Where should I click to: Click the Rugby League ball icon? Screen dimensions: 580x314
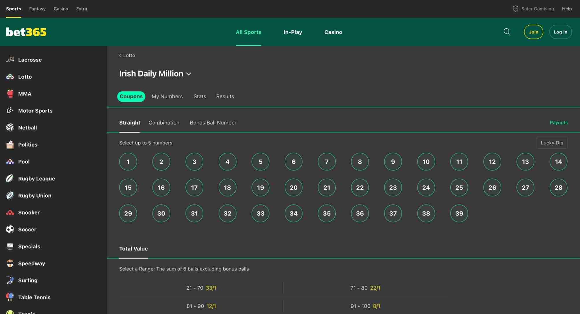[10, 179]
